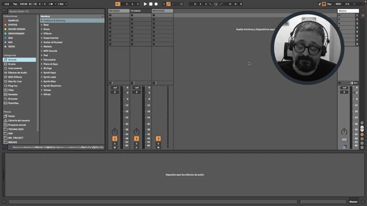Select the FX RACK track header
367x206 pixels.
click(140, 11)
